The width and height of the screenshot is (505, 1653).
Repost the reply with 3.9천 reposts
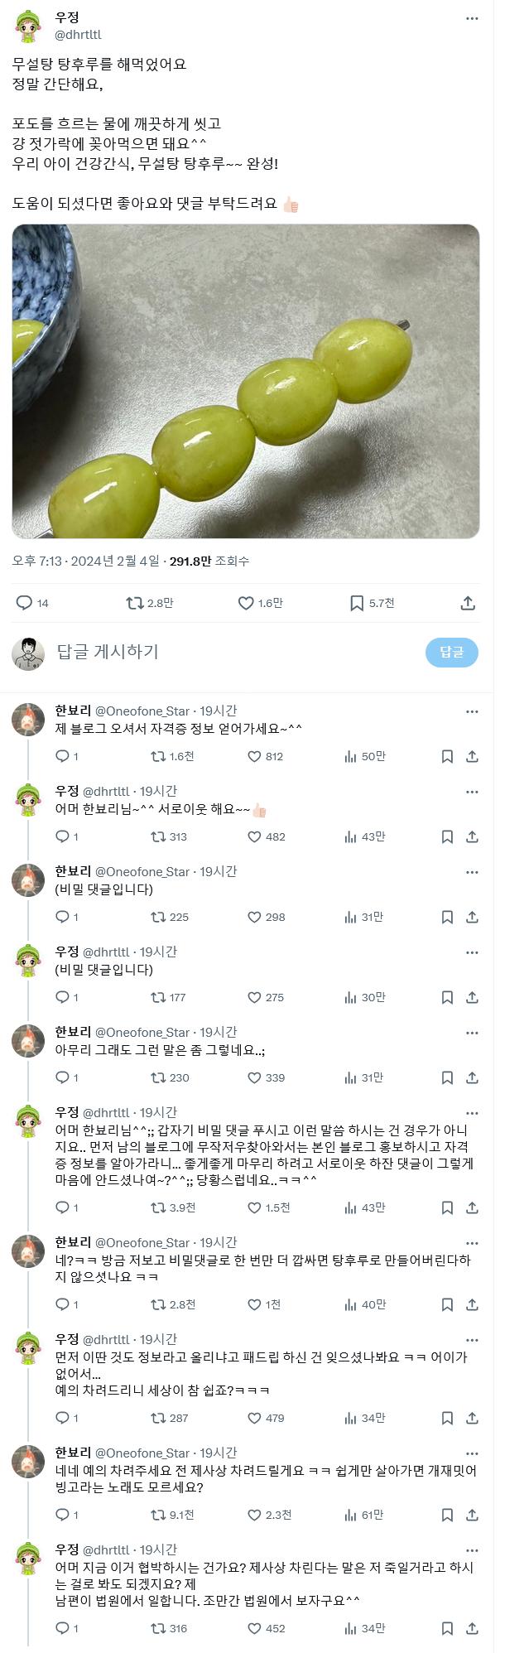157,1207
